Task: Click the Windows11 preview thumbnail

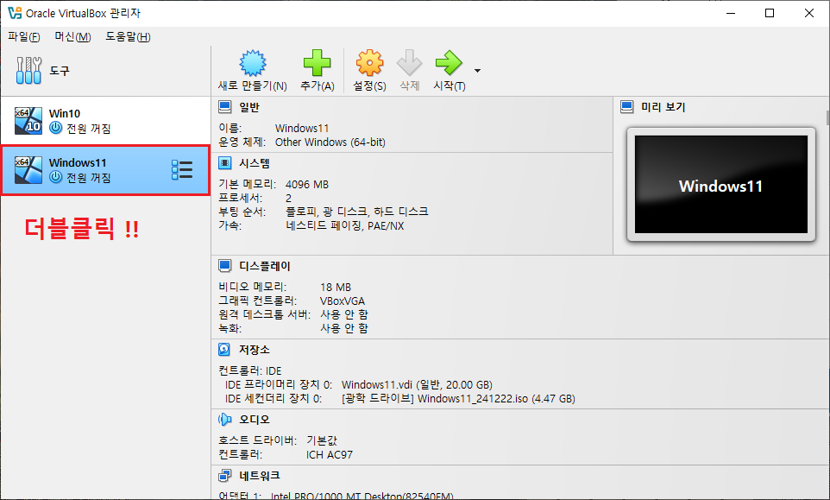Action: click(721, 184)
